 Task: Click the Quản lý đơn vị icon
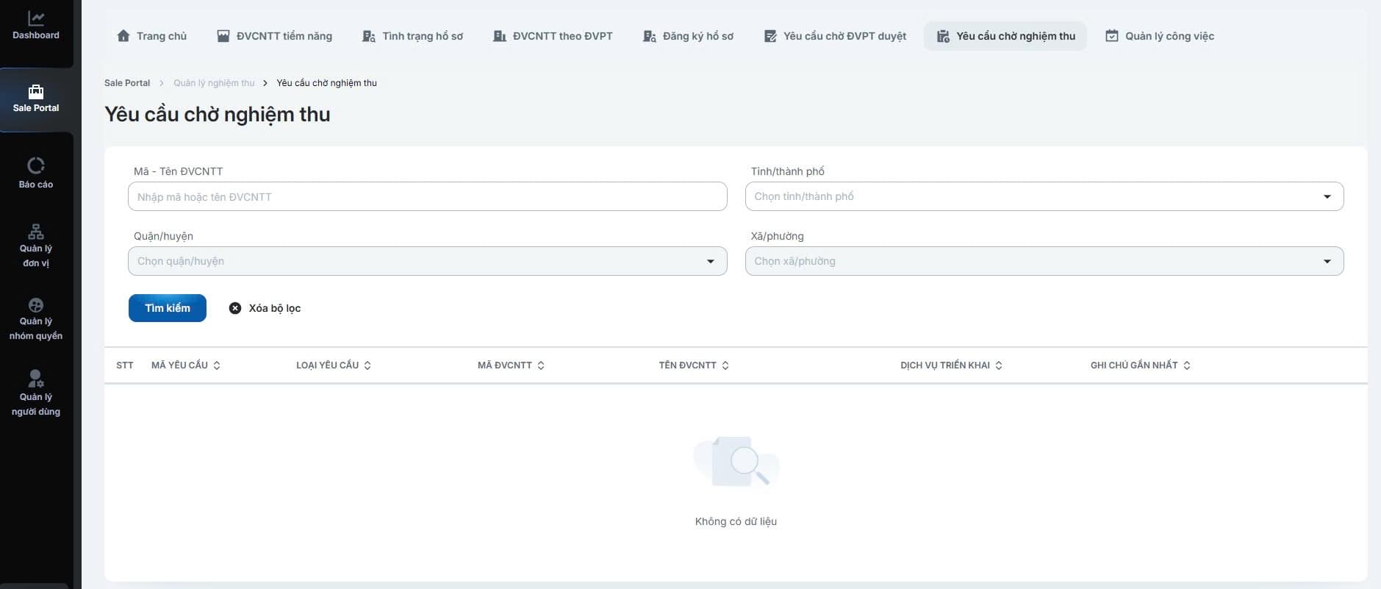click(x=35, y=232)
